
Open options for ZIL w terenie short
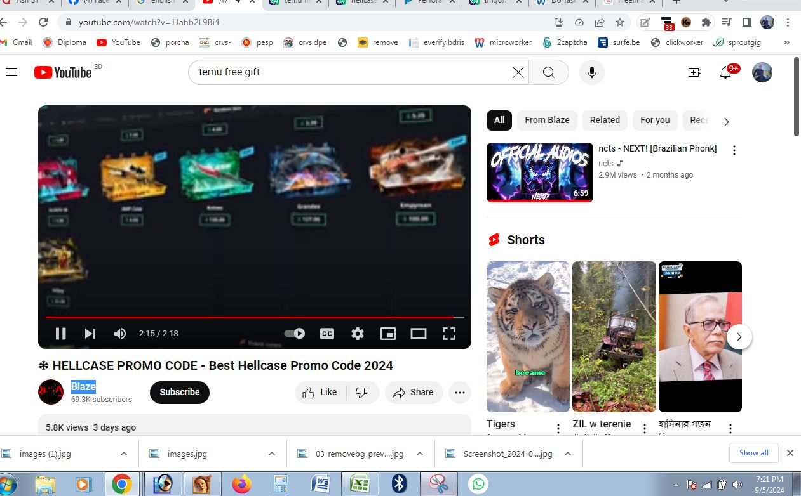644,429
